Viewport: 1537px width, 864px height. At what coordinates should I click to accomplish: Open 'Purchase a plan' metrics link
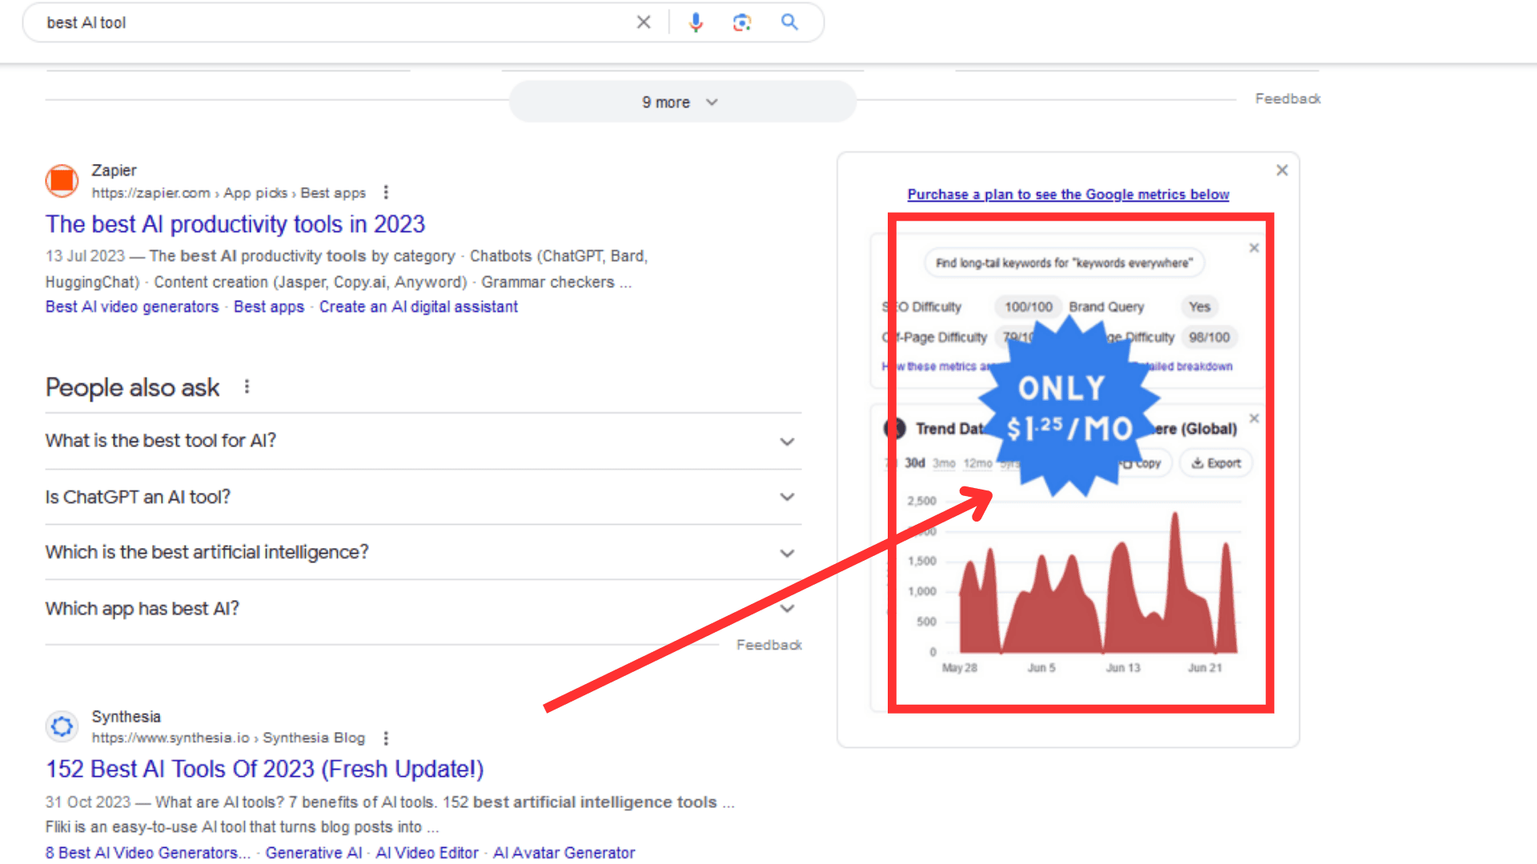point(1068,194)
